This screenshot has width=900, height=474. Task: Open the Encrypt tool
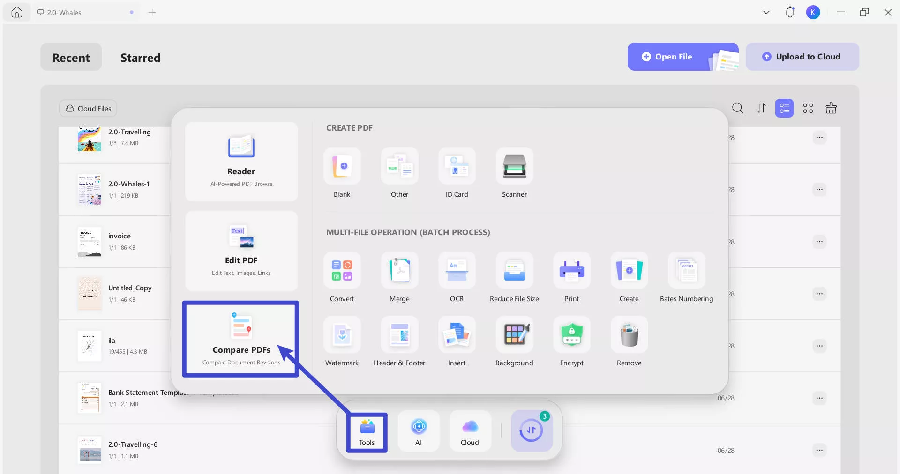click(x=571, y=335)
